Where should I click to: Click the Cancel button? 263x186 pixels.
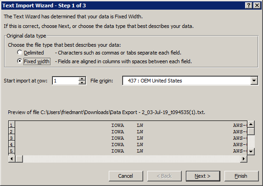pos(126,176)
